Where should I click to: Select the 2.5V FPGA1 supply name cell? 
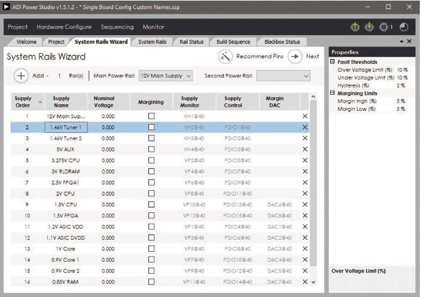65,182
